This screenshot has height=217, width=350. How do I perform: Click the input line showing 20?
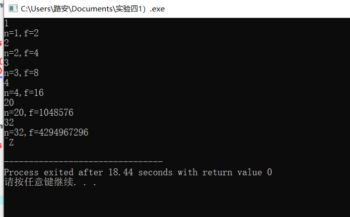point(9,103)
